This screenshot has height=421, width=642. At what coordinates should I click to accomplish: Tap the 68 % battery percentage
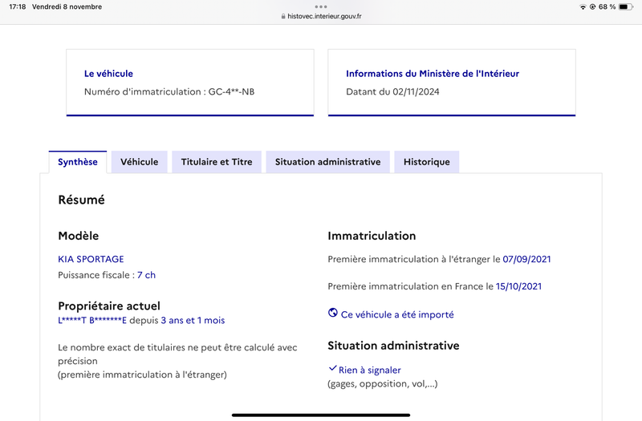[607, 7]
